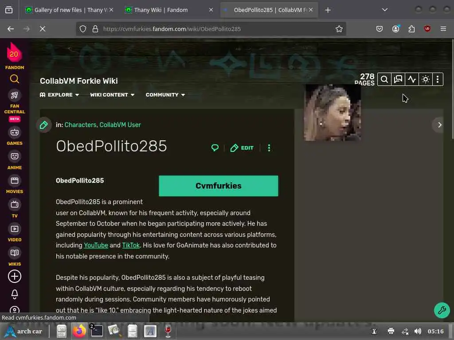Bookmark this page with the star
Viewport: 454px width, 340px height.
(x=339, y=29)
